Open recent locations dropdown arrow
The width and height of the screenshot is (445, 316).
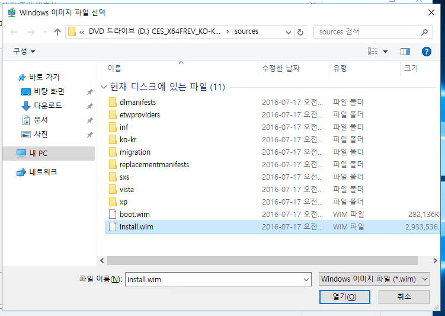point(45,32)
